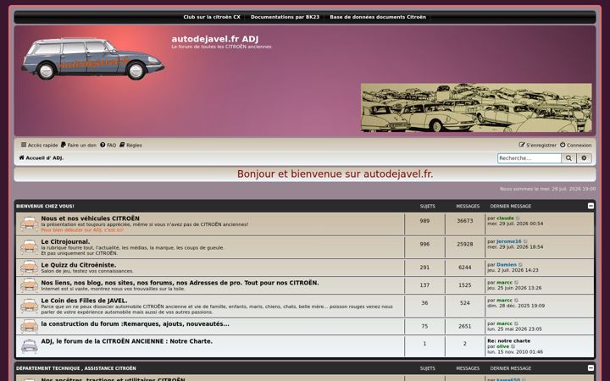Open la construction du forum section
Viewport: 610px width, 381px height.
coord(135,323)
